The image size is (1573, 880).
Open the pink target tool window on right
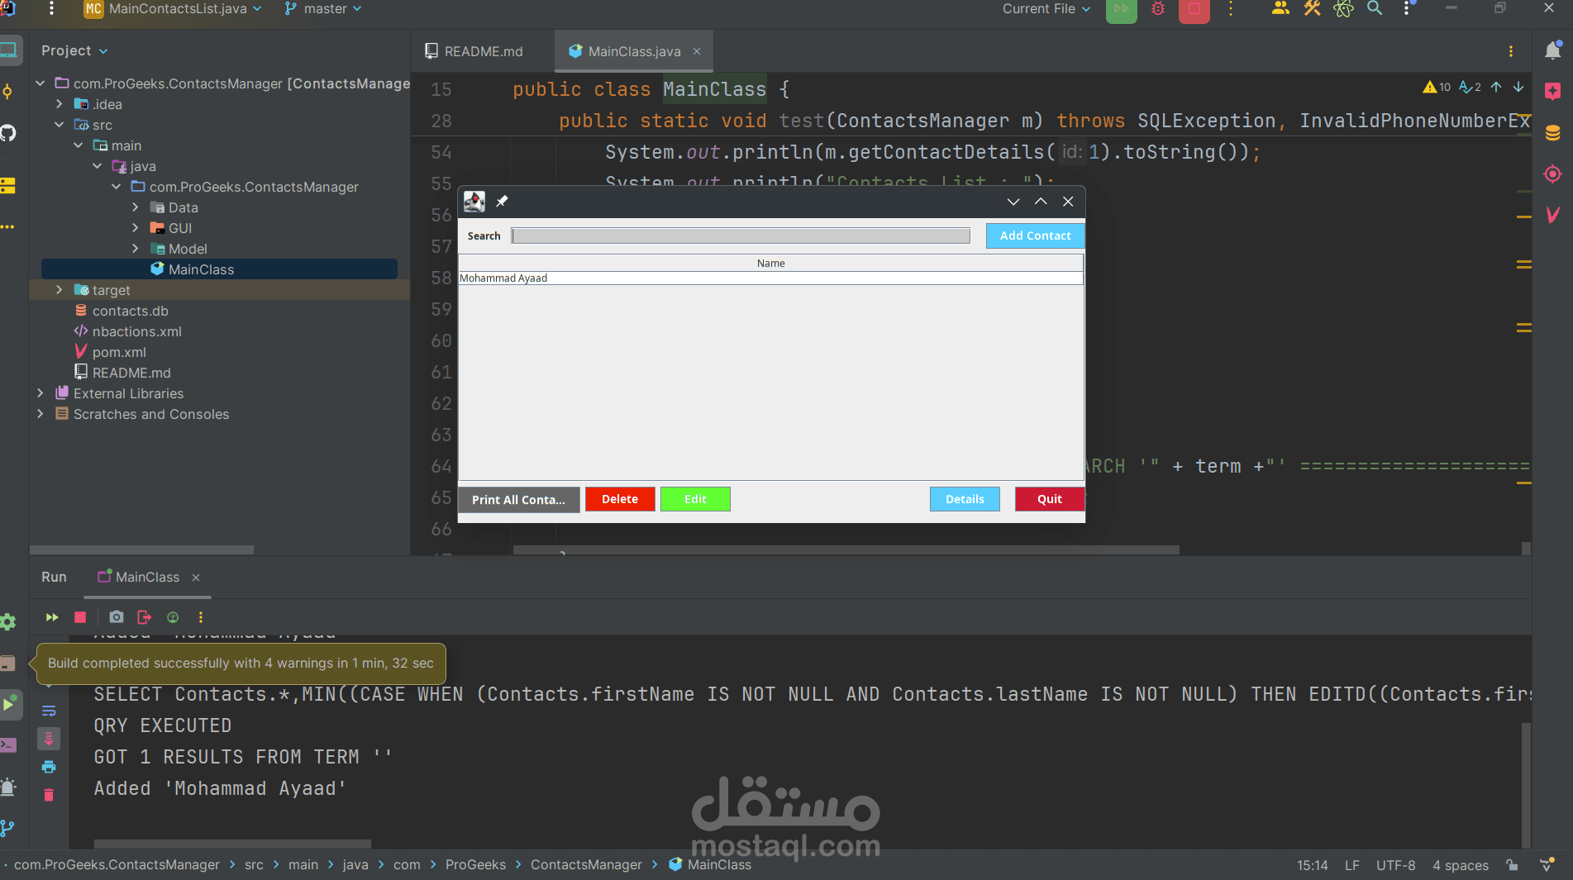1553,174
